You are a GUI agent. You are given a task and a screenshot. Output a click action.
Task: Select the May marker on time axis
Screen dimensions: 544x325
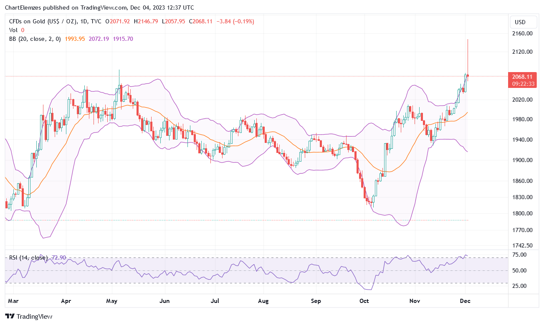111,300
